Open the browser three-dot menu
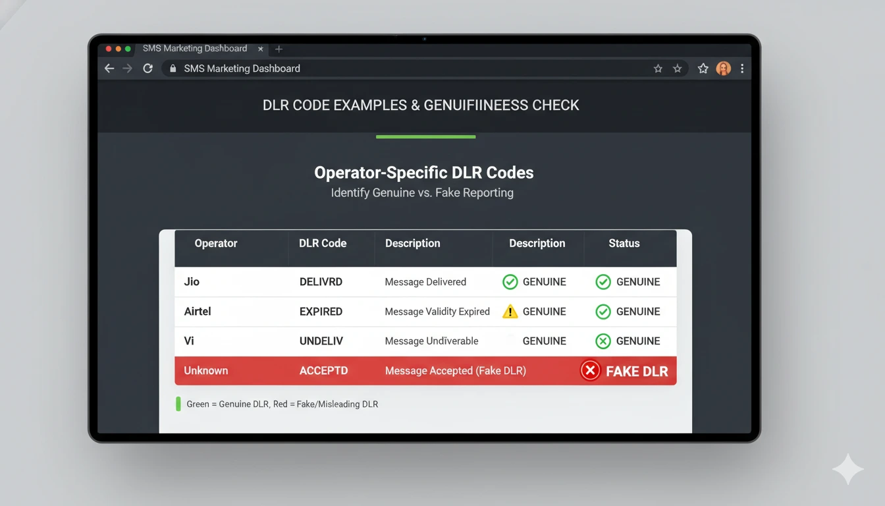 click(742, 68)
